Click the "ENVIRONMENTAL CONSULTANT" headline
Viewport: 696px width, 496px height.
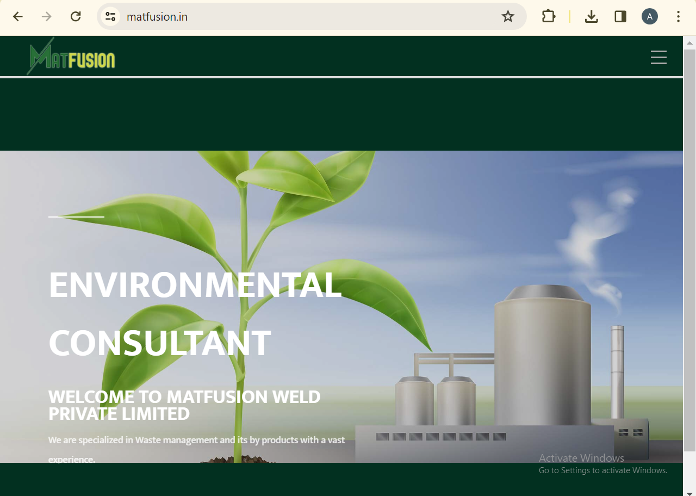point(195,314)
